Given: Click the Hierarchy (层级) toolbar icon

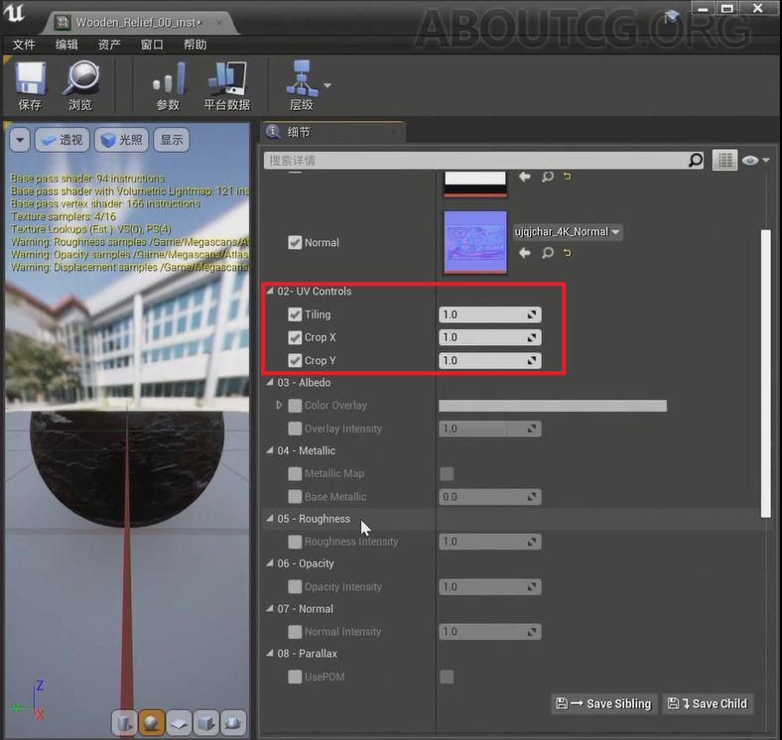Looking at the screenshot, I should 302,84.
